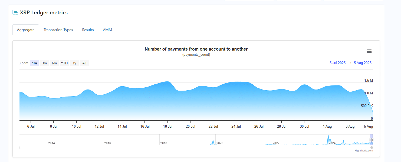The height and width of the screenshot is (162, 401).
Task: Click the 1.0 M y-axis label
Action: [x=369, y=93]
